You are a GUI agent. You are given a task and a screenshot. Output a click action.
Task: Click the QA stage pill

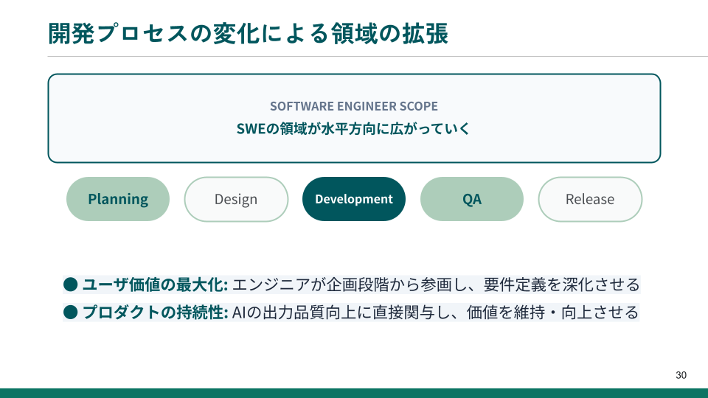[x=472, y=199]
